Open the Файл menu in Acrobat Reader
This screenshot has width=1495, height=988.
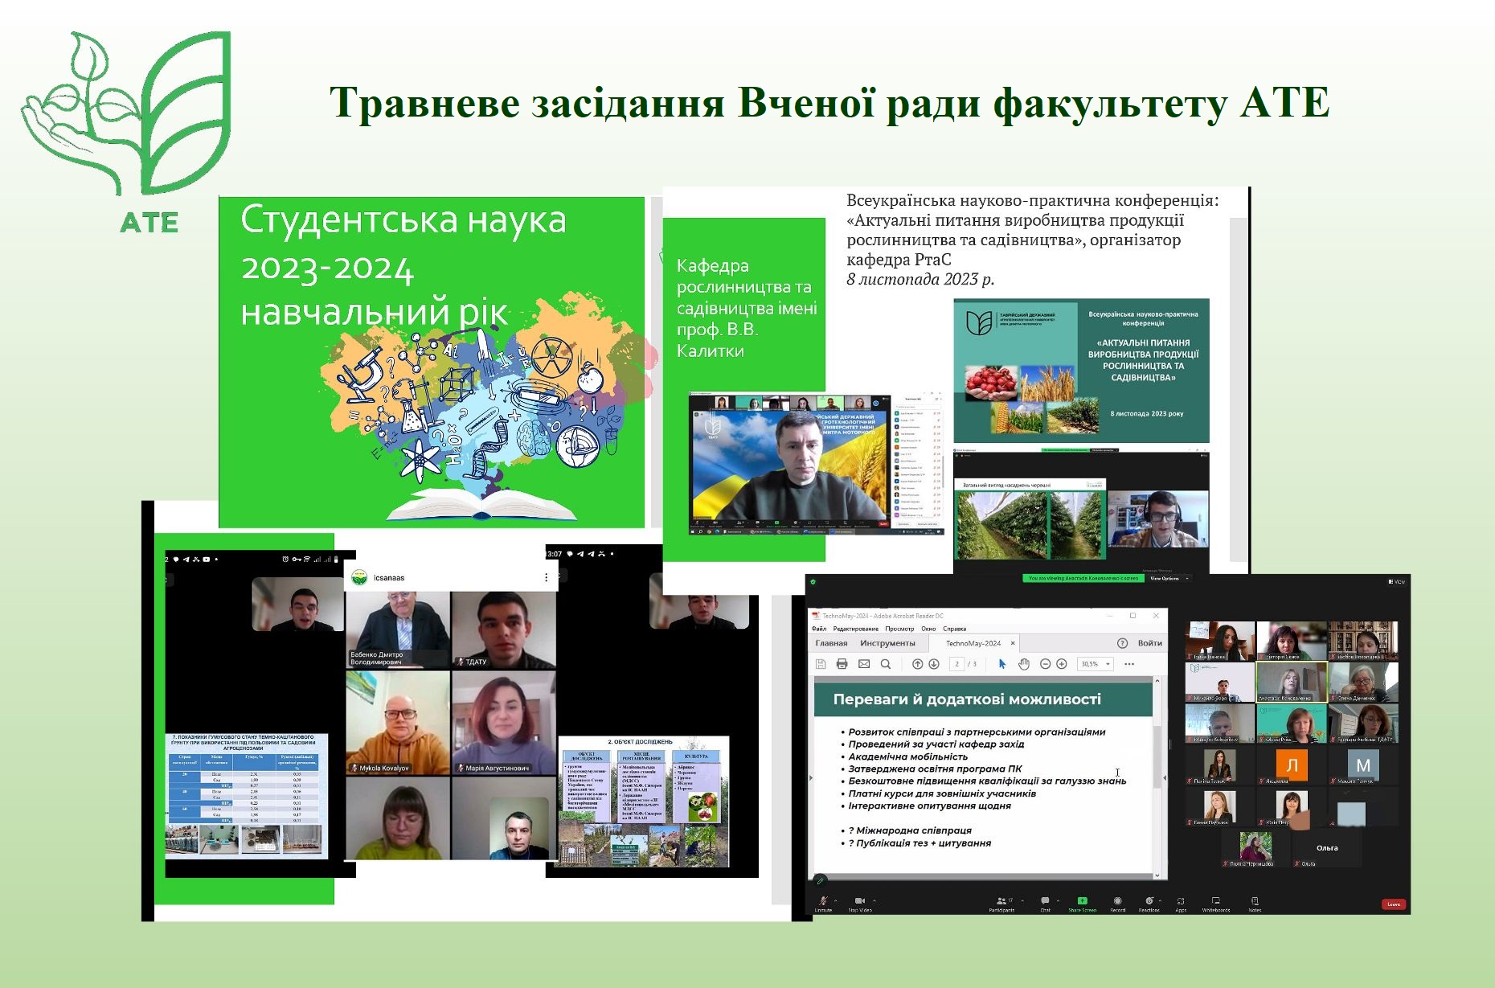click(x=819, y=629)
